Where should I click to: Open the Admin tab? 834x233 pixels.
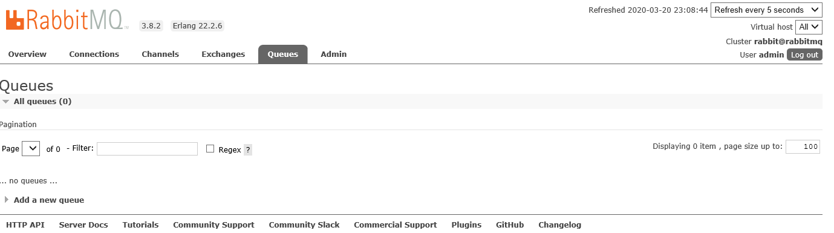click(333, 54)
